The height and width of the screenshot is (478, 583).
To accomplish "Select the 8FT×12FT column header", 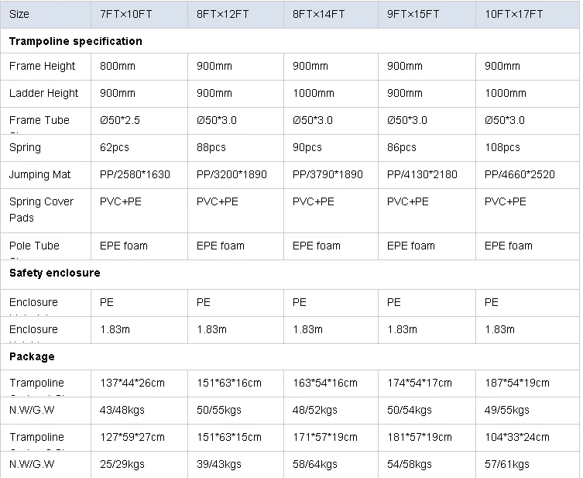I will click(225, 14).
